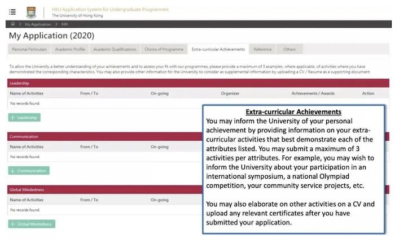Image resolution: width=395 pixels, height=251 pixels.
Task: Open the hamburger menu icon
Action: click(x=12, y=12)
